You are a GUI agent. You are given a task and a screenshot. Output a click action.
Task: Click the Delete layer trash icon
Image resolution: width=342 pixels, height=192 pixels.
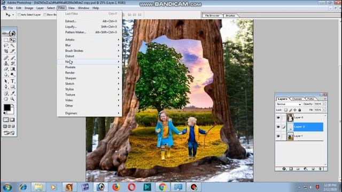(x=320, y=169)
